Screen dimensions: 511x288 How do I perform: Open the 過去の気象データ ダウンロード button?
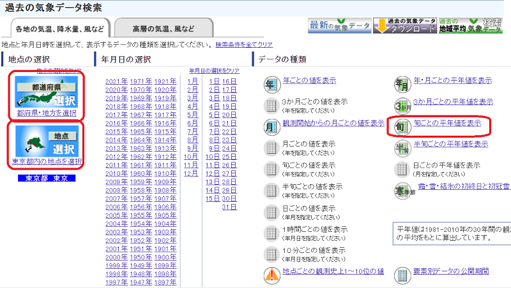pyautogui.click(x=404, y=25)
